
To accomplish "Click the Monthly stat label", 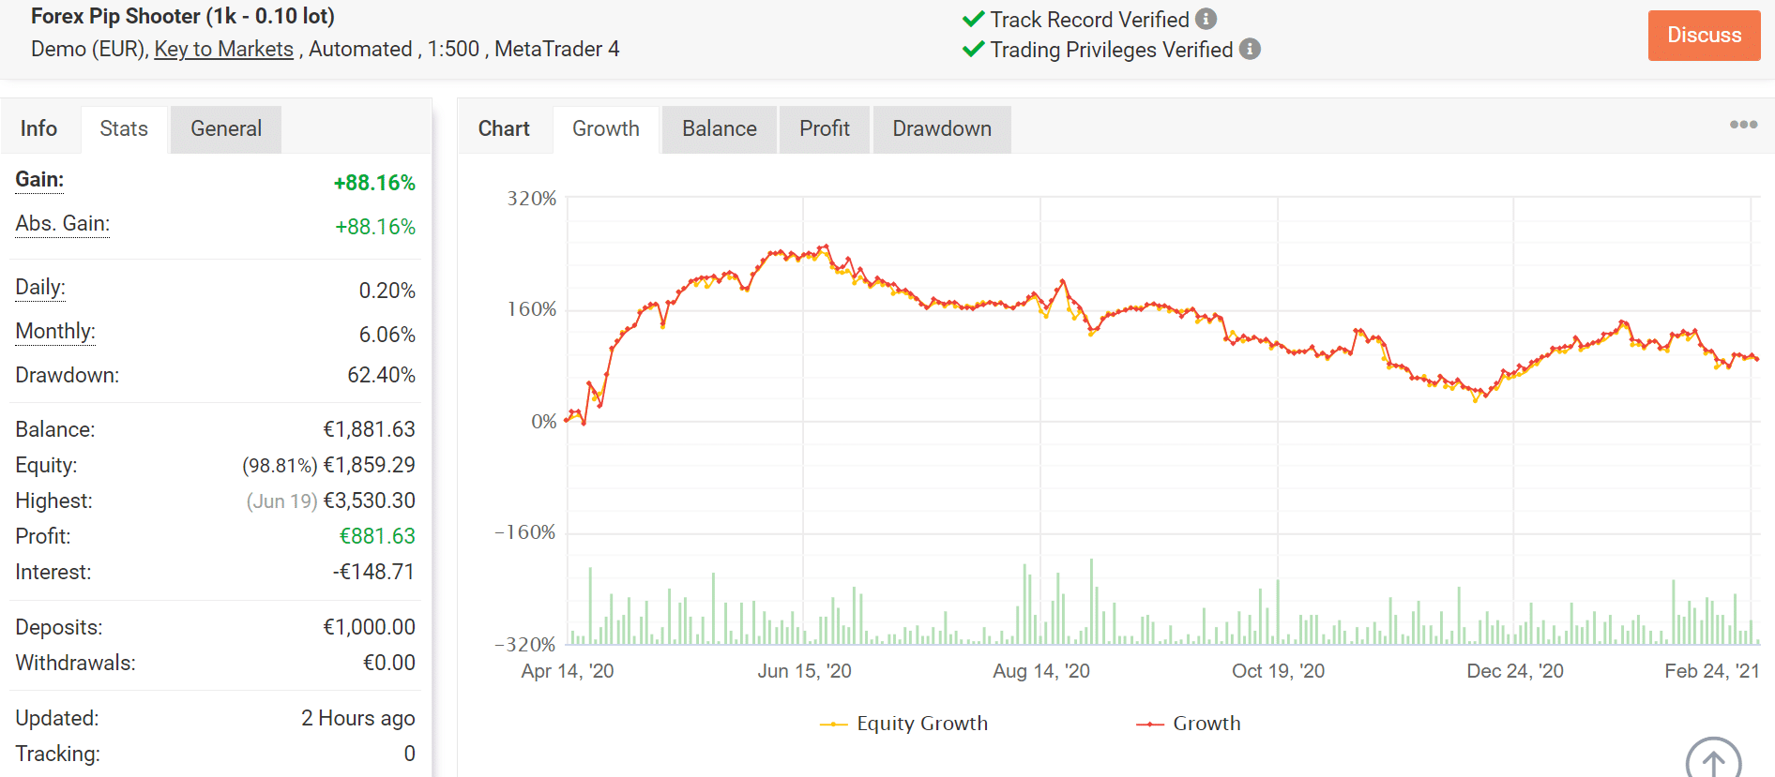I will [55, 331].
